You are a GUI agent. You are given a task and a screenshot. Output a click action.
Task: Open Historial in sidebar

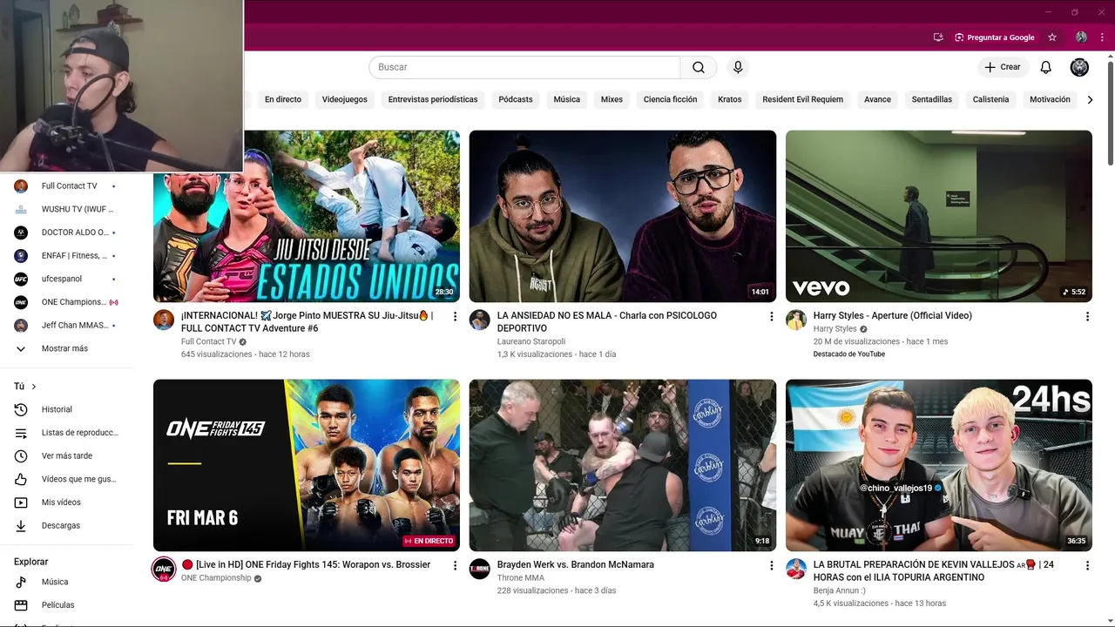(67, 409)
